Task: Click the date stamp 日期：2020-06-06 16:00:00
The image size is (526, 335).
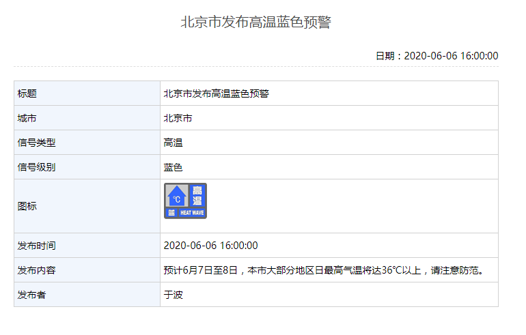Action: pyautogui.click(x=437, y=56)
